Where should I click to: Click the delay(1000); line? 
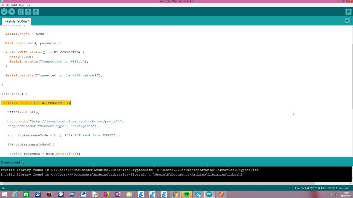[x=22, y=57]
